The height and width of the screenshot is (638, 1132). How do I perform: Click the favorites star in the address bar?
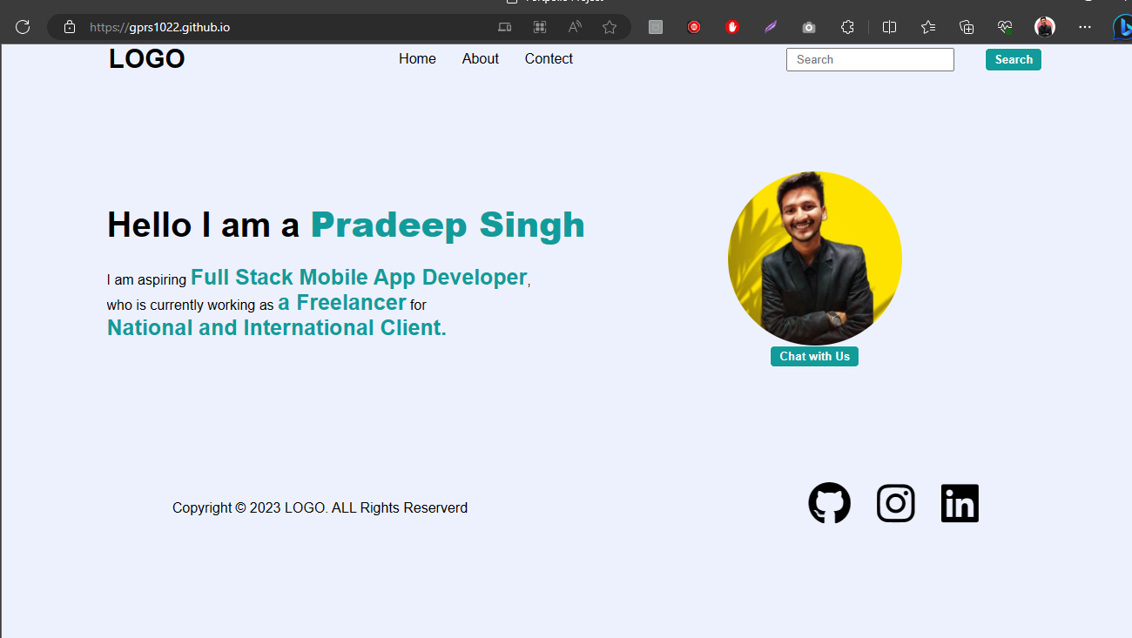pyautogui.click(x=610, y=27)
